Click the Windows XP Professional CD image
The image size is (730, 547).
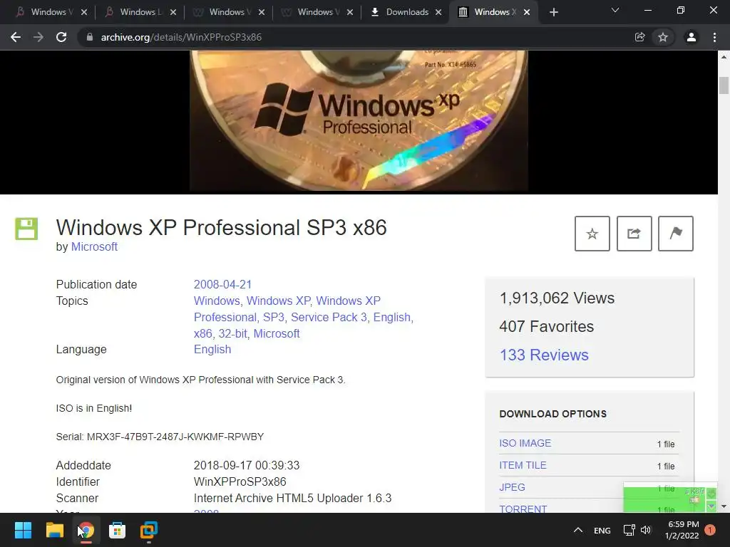pos(359,122)
